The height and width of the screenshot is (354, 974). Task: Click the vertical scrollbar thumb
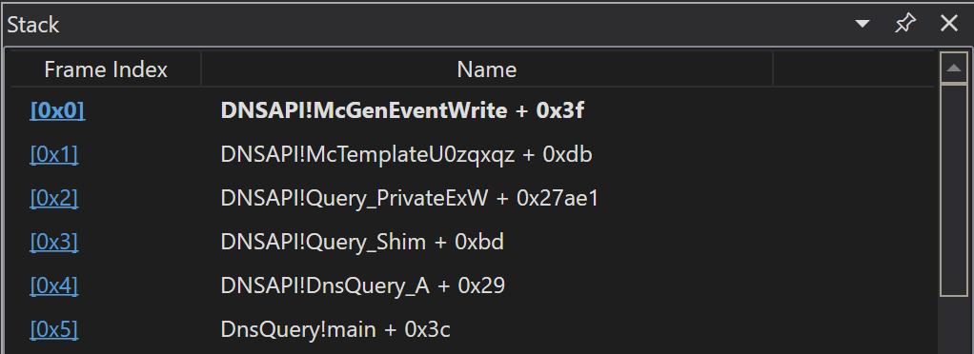(953, 189)
